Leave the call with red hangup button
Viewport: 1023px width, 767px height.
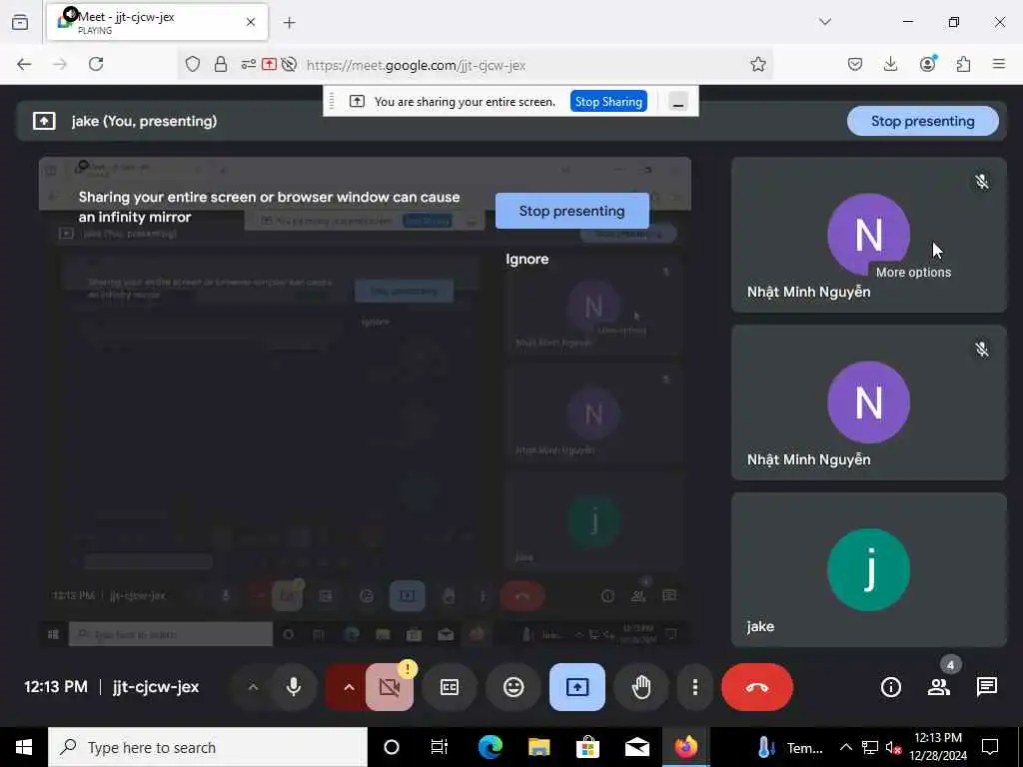coord(757,687)
